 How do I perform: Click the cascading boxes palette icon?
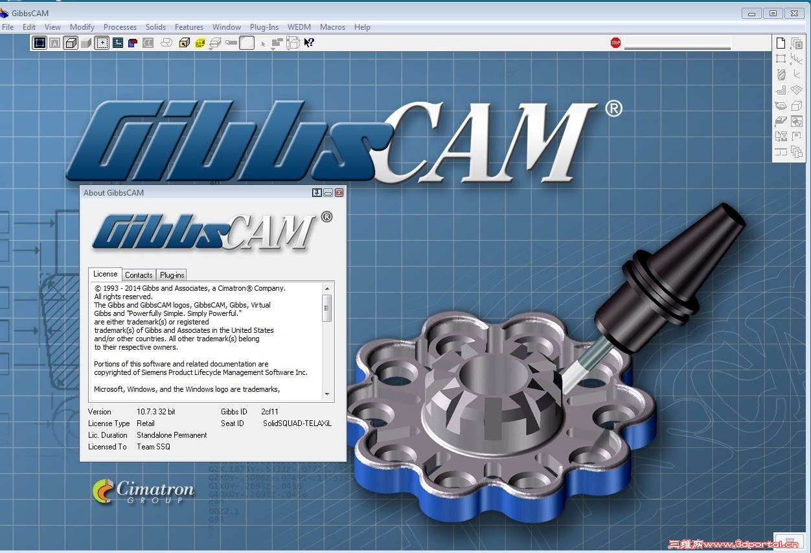click(797, 152)
